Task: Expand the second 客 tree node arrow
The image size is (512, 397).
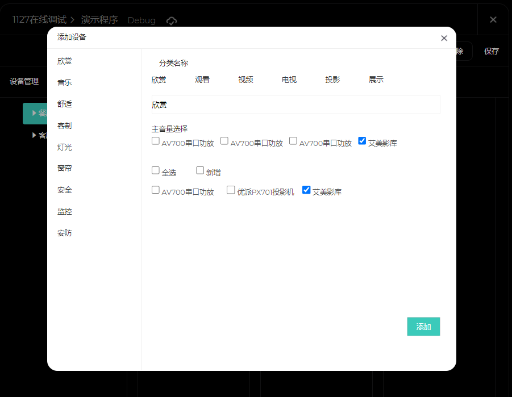Action: coord(34,135)
